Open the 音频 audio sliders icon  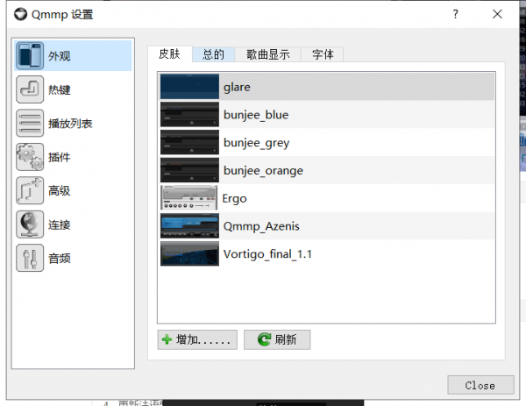31,258
